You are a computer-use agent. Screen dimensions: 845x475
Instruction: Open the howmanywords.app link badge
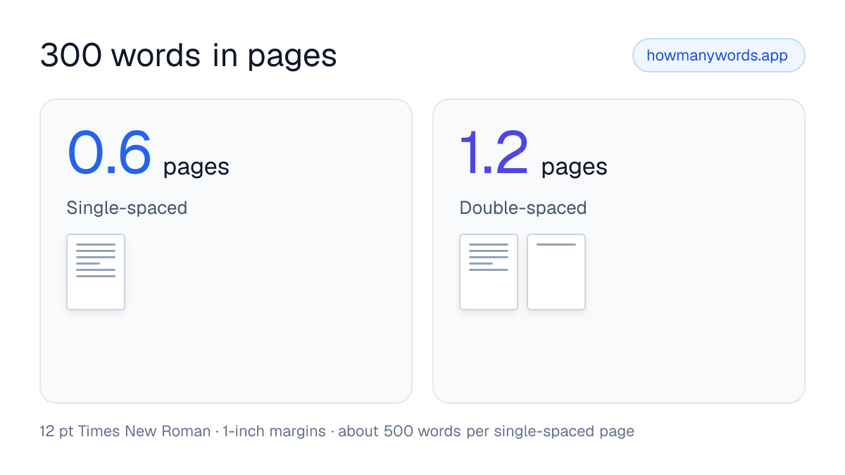tap(718, 56)
